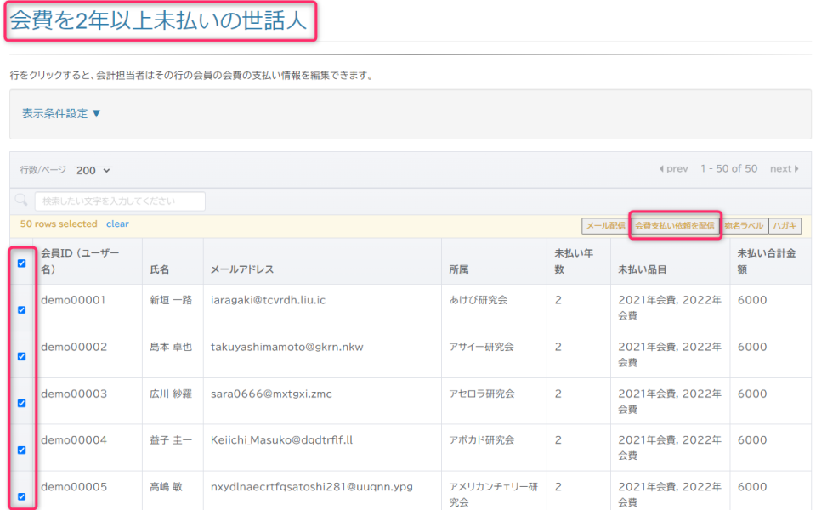Screen dimensions: 816x510
Task: Click 会費支払い依頼を配信 button
Action: click(675, 226)
